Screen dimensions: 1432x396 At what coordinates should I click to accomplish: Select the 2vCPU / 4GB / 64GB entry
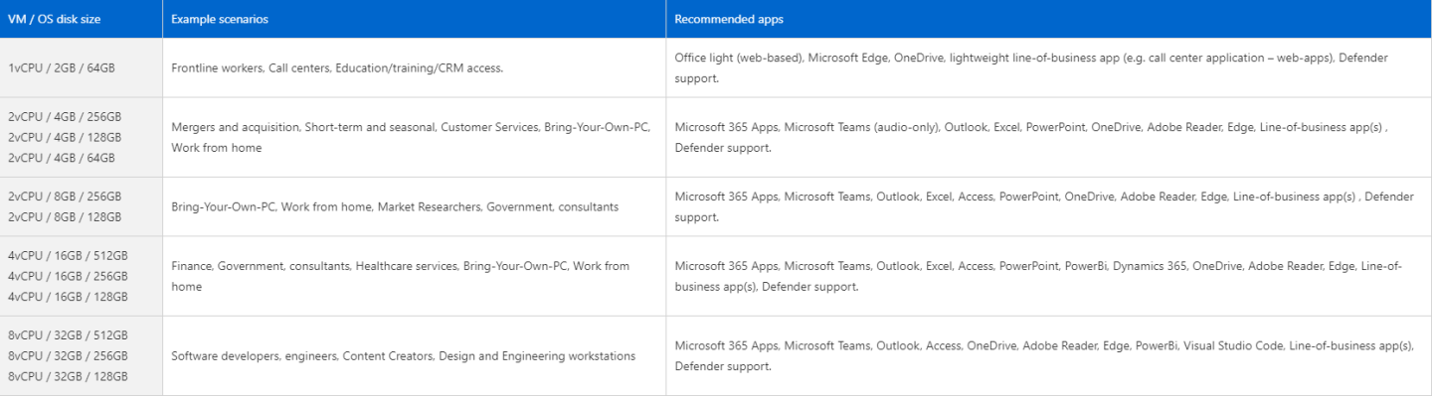coord(62,157)
